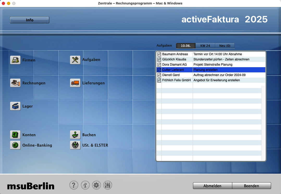This screenshot has height=194, width=281.
Task: Open settings with the gear icon
Action: tap(96, 185)
